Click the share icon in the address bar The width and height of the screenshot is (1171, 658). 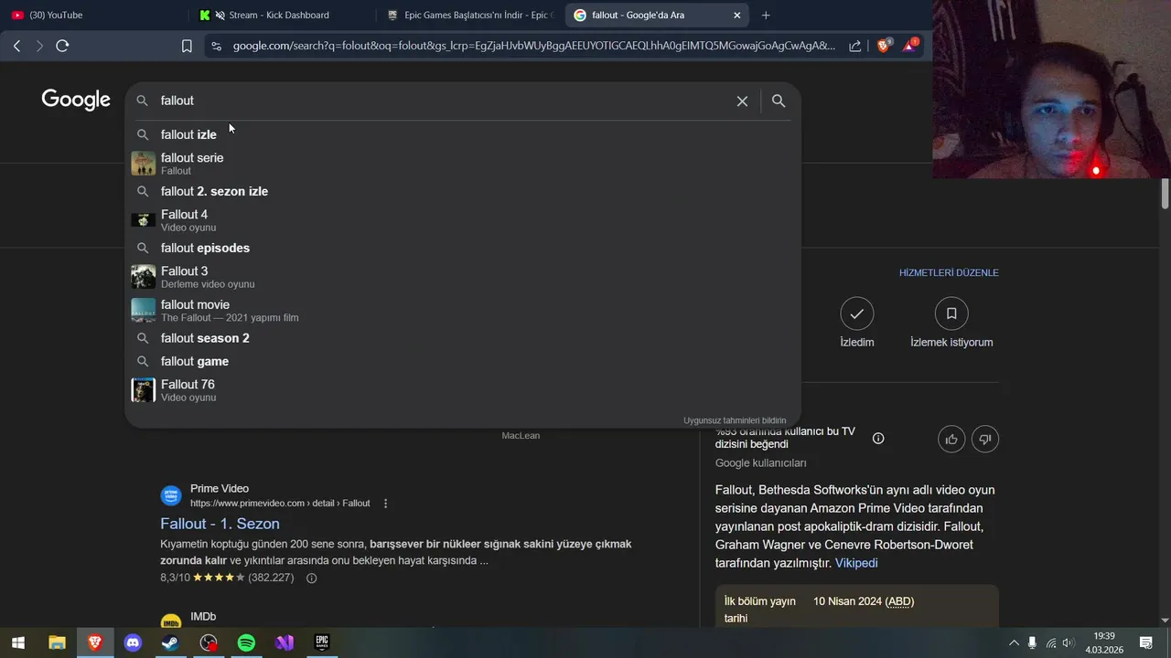pos(854,46)
